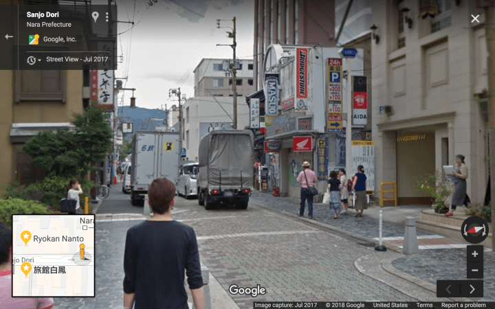Zoom in with the plus button

point(474,254)
